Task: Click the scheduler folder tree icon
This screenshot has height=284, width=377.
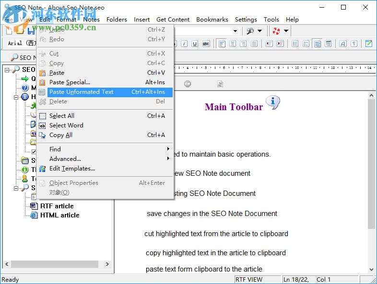Action: 25,160
